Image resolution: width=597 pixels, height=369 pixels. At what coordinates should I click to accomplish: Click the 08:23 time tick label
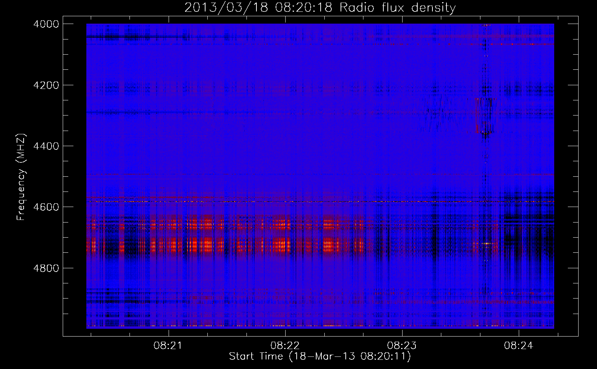[x=402, y=346]
